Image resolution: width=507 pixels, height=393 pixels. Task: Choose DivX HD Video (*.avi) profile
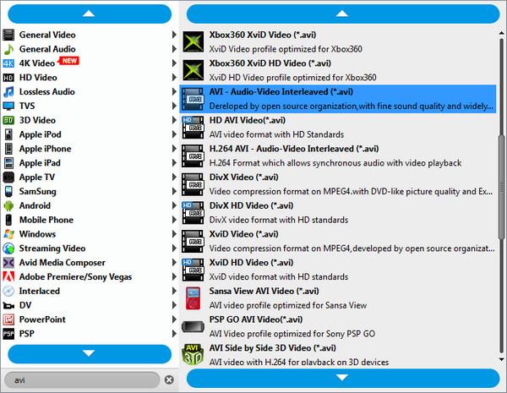pos(338,212)
